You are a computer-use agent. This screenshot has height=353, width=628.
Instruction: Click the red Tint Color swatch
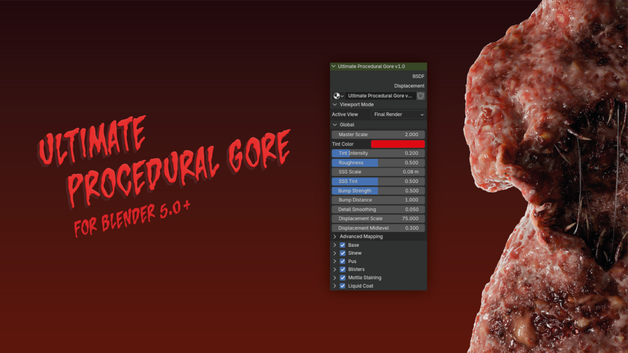click(x=397, y=144)
